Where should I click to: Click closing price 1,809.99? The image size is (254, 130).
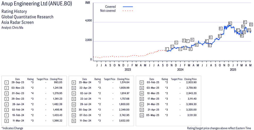pyautogui.click(x=125, y=88)
